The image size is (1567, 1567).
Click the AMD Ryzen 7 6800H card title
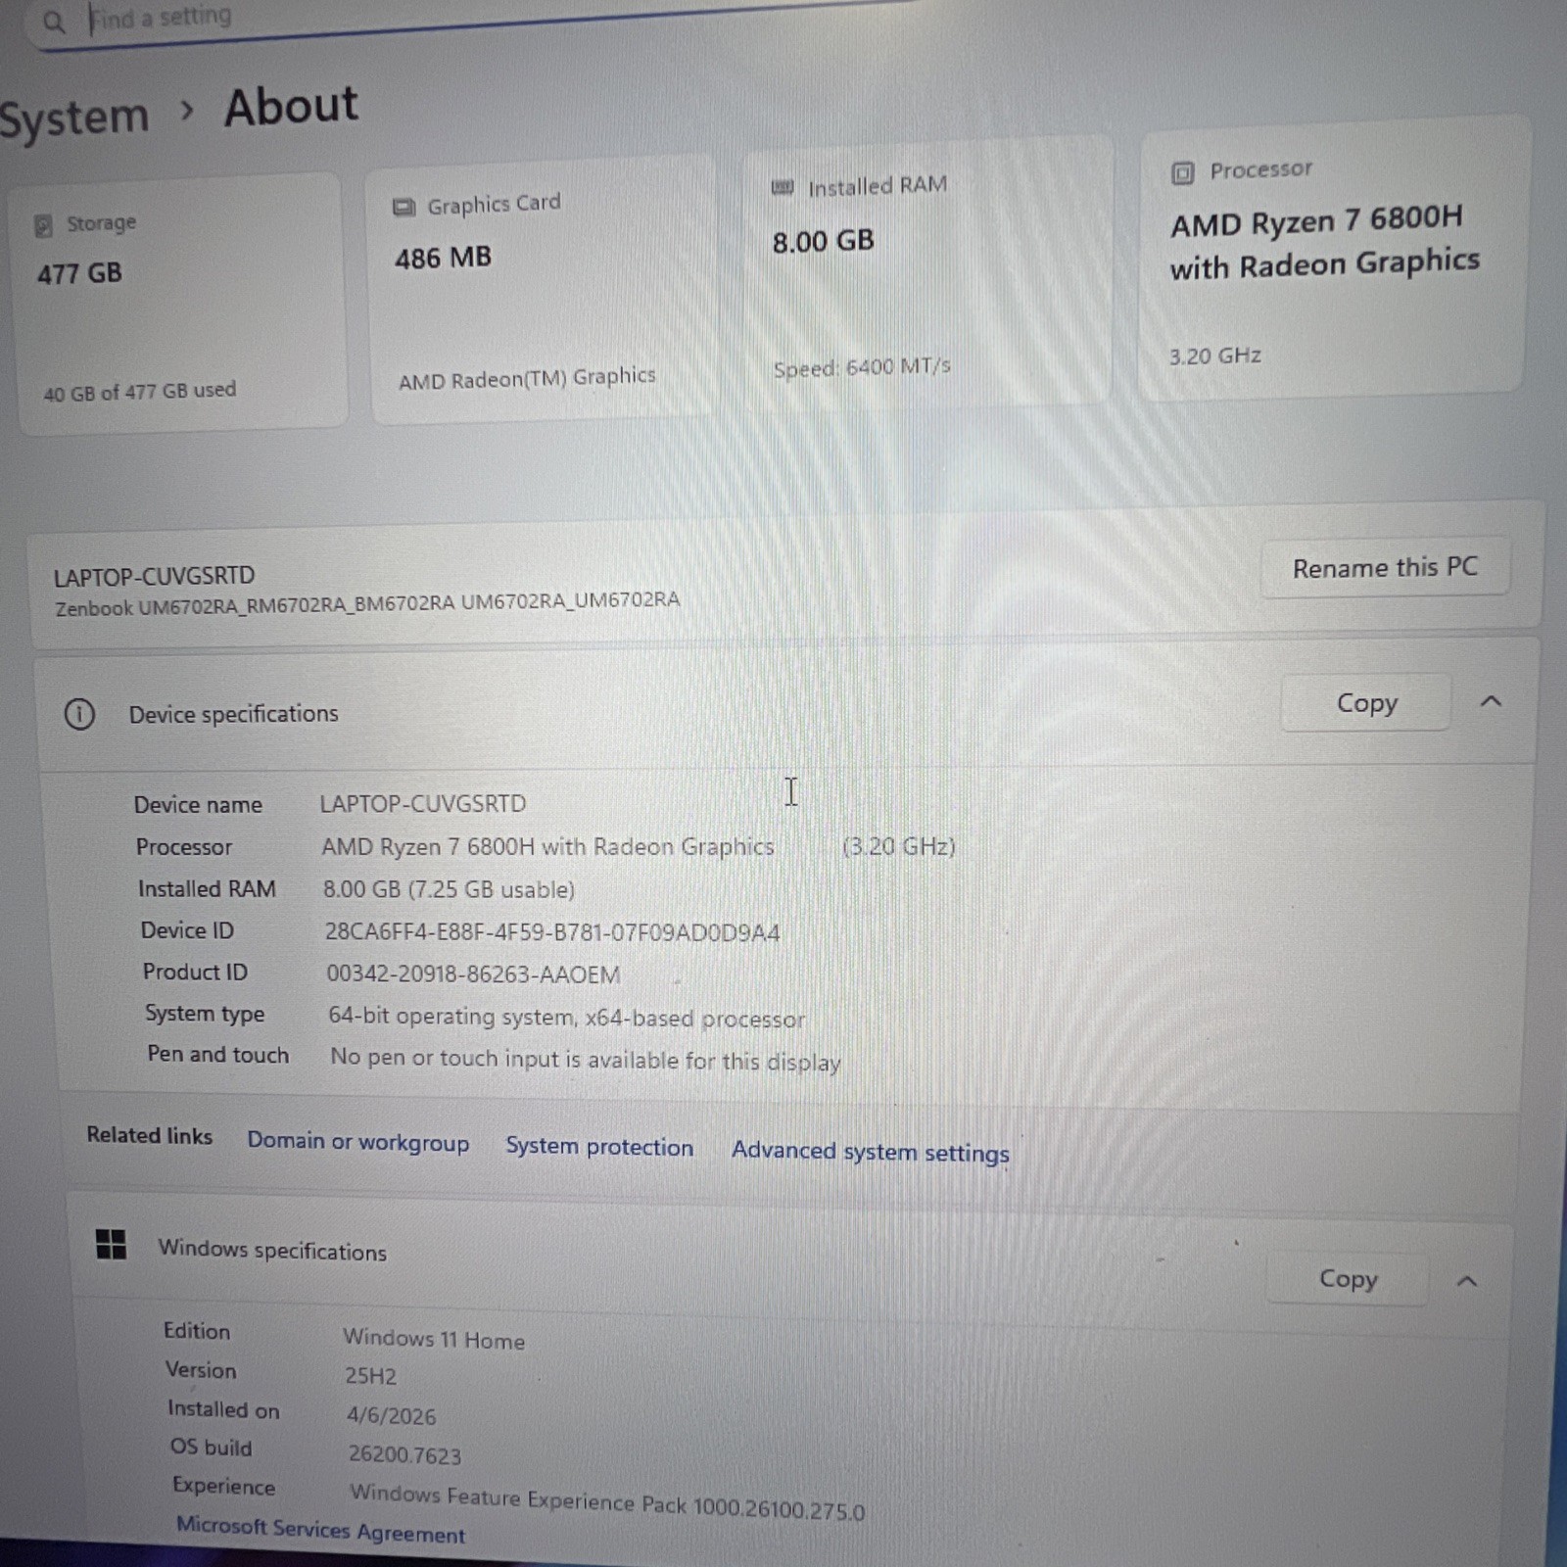1324,242
